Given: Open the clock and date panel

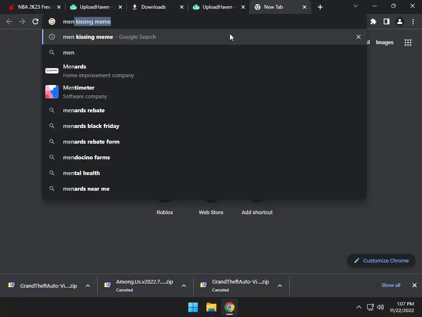Looking at the screenshot, I should point(401,307).
